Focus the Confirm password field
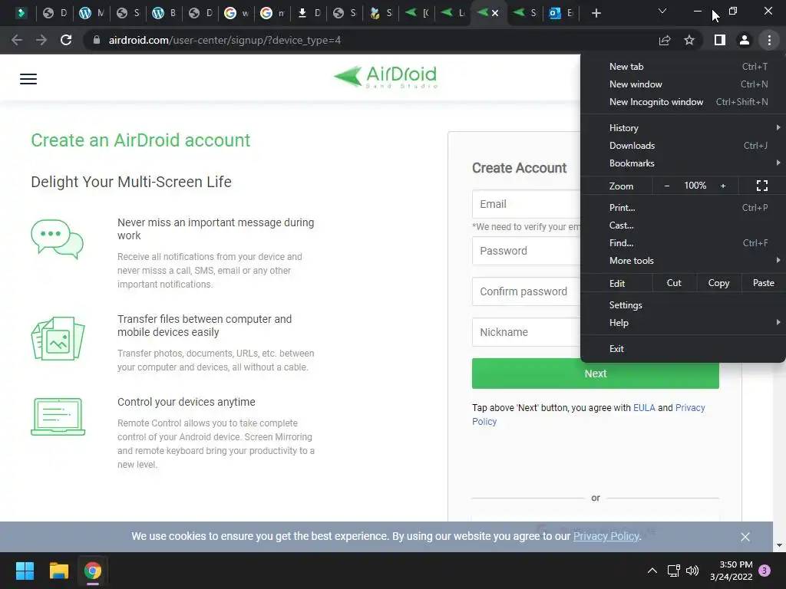This screenshot has width=786, height=589. [x=527, y=291]
